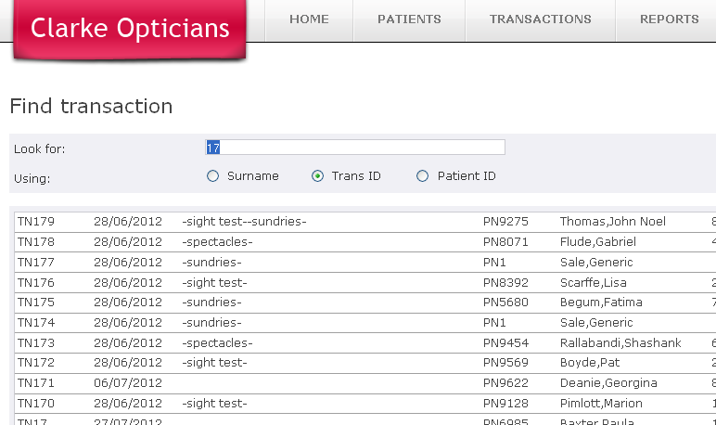The height and width of the screenshot is (425, 716).
Task: Select the Surname search option
Action: coord(213,176)
